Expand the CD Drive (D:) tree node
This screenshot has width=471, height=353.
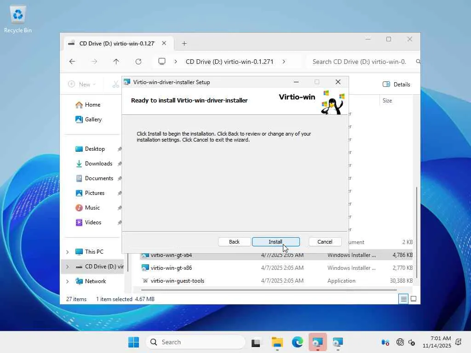(67, 267)
